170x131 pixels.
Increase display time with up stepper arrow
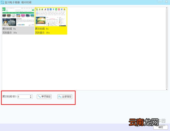[31, 96]
